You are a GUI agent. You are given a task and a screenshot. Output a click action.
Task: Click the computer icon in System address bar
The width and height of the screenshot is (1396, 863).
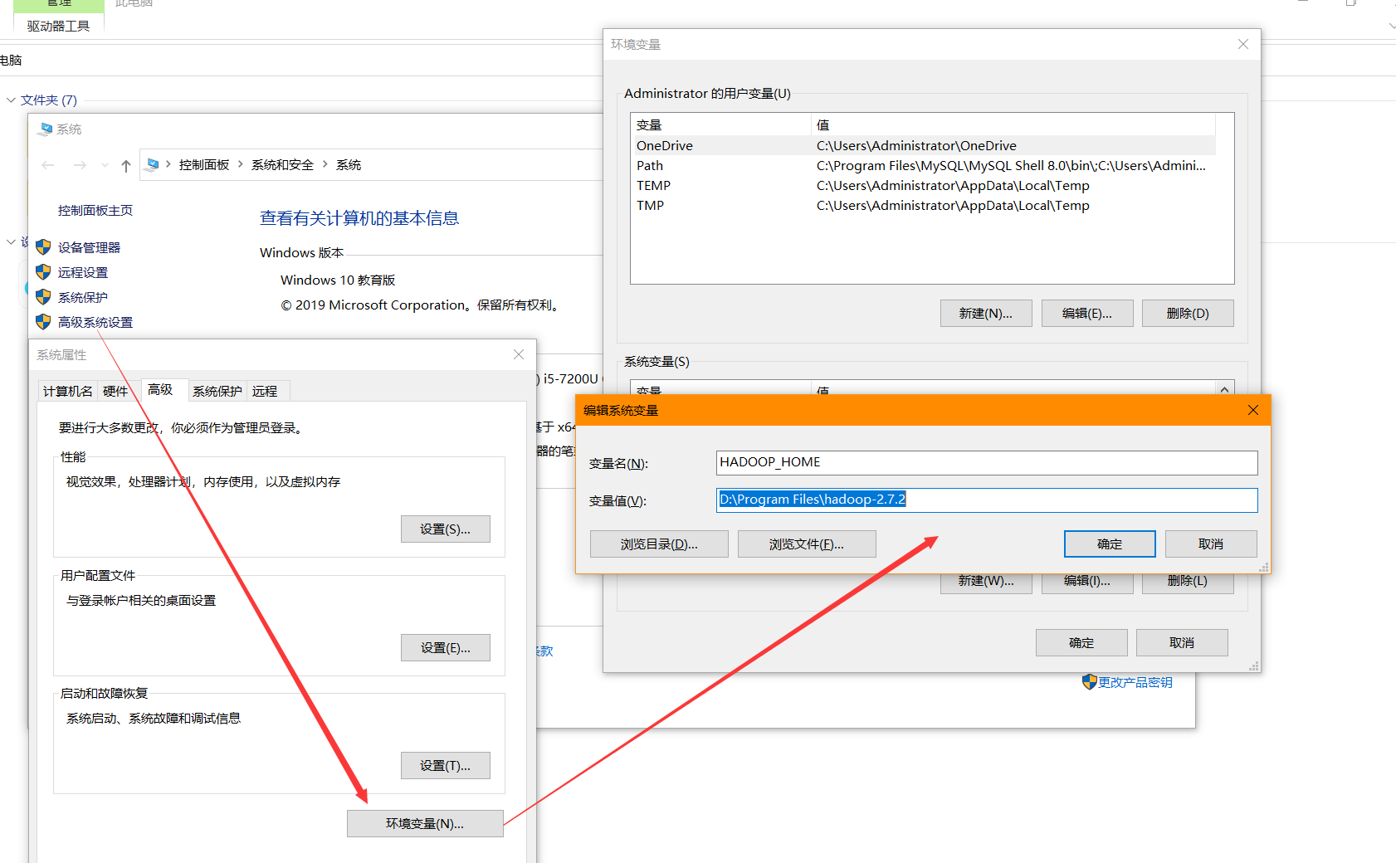click(152, 165)
